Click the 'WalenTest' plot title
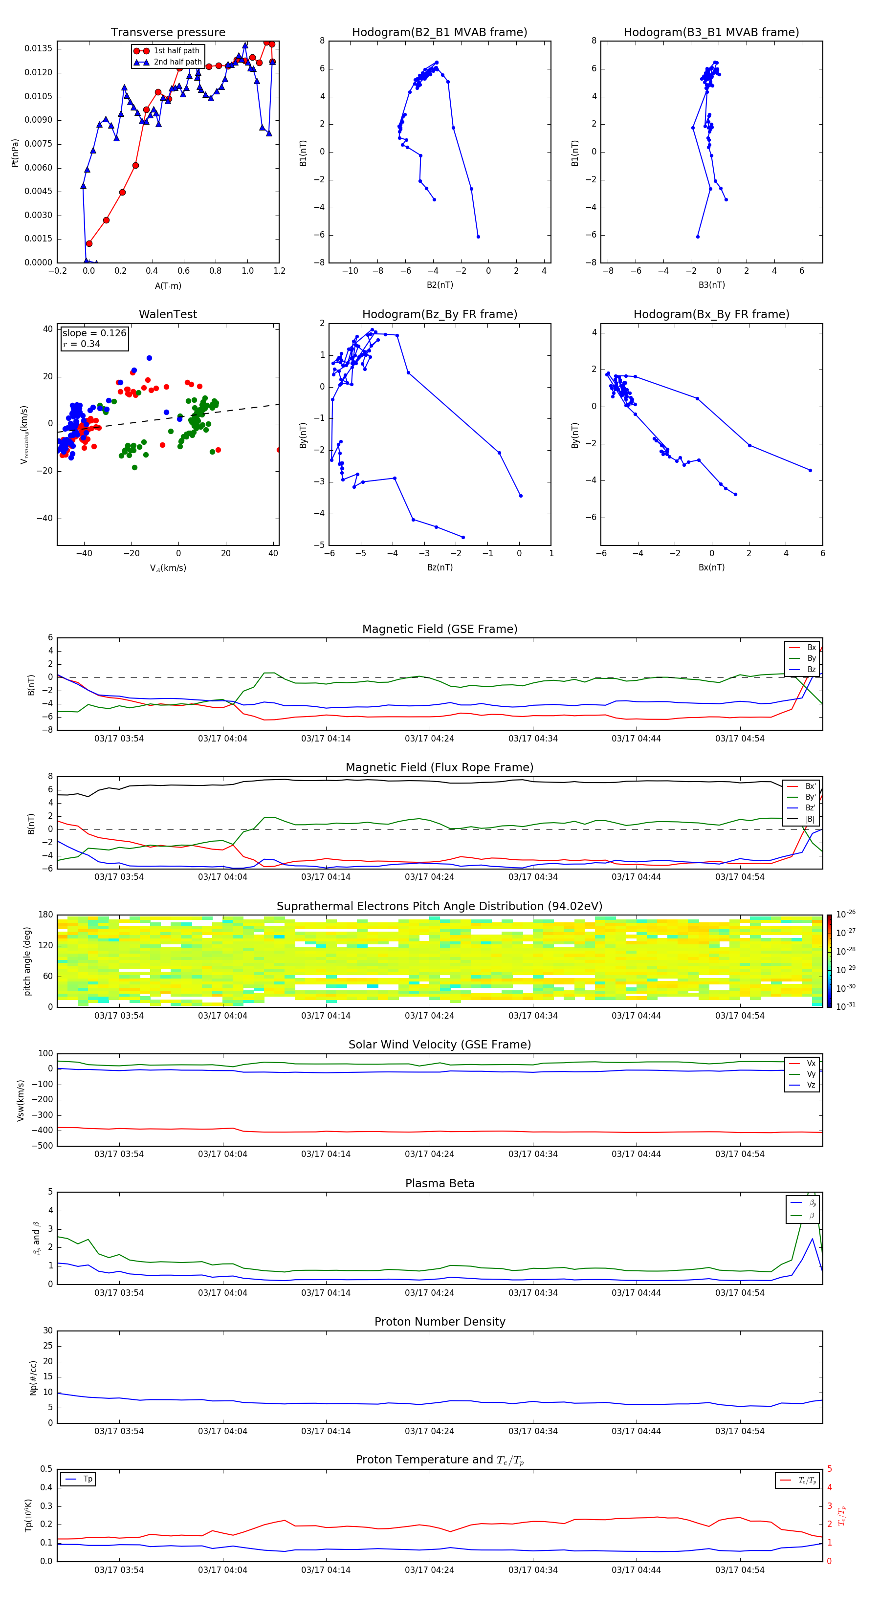 click(x=168, y=314)
